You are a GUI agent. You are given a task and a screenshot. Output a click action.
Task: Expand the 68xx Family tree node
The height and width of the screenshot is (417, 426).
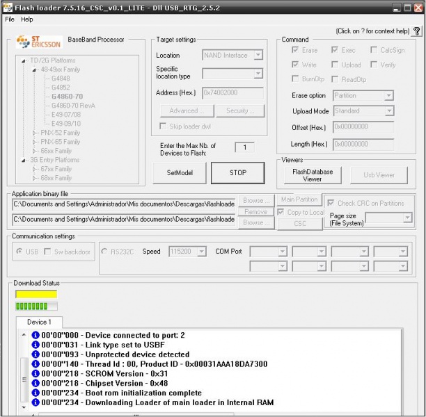coord(34,178)
